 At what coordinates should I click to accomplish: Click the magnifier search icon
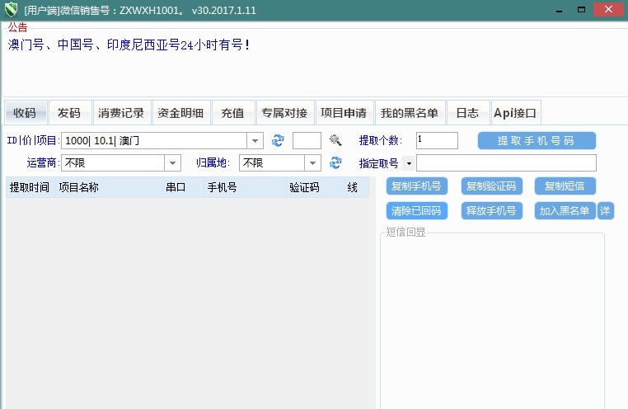pos(335,141)
